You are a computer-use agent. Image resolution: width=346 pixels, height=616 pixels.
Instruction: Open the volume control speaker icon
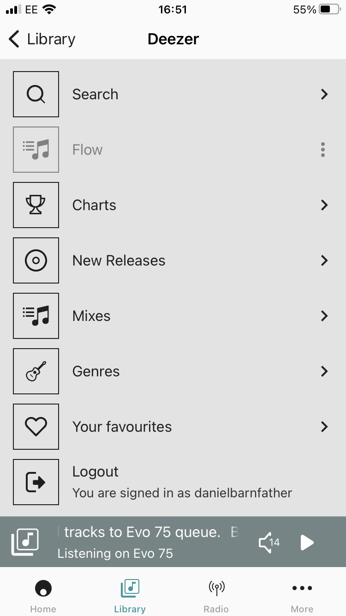click(x=268, y=543)
